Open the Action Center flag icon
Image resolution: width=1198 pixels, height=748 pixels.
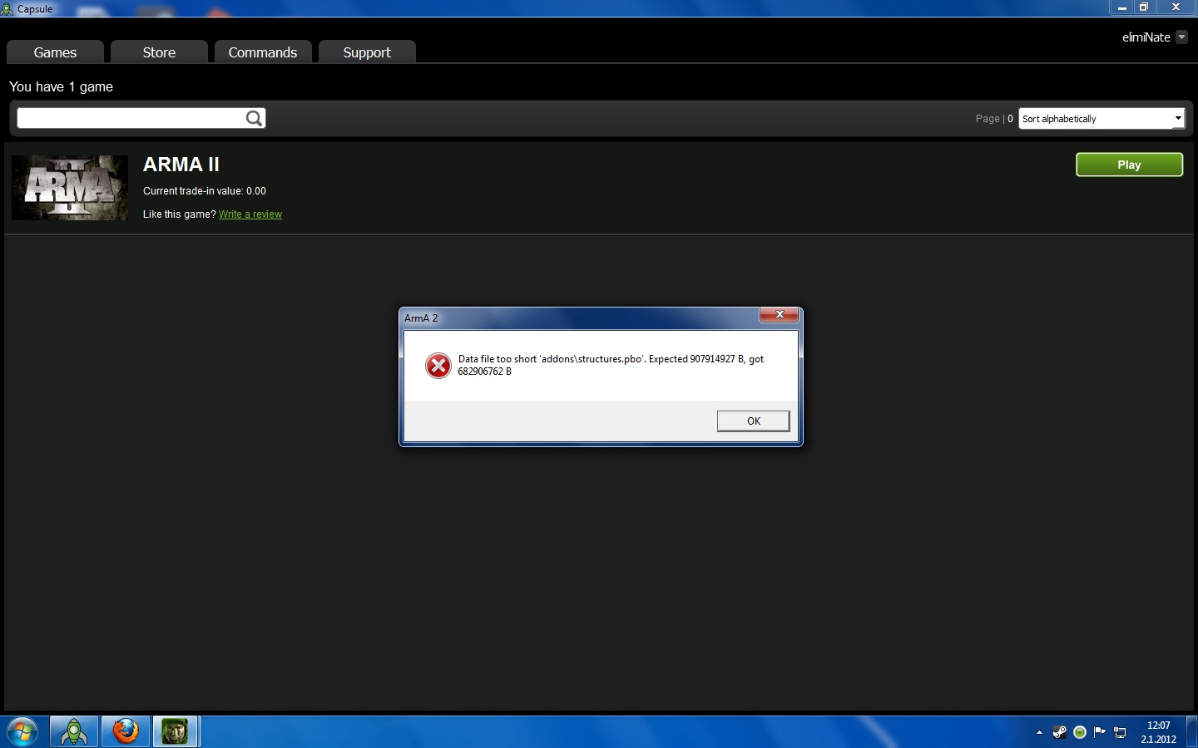pos(1100,732)
